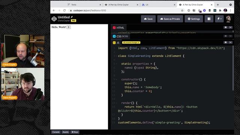Click the PRO badge next to Chris Coyier
This screenshot has width=240, height=135.
(73, 21)
